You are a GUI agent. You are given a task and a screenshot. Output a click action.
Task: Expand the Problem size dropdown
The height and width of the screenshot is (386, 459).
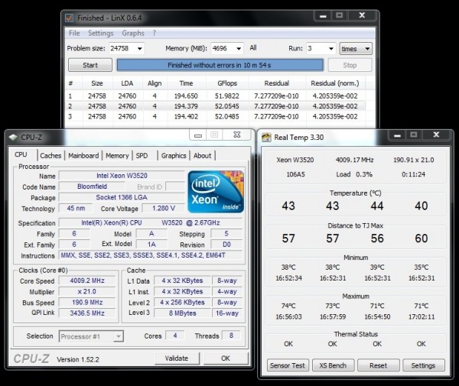[x=140, y=49]
